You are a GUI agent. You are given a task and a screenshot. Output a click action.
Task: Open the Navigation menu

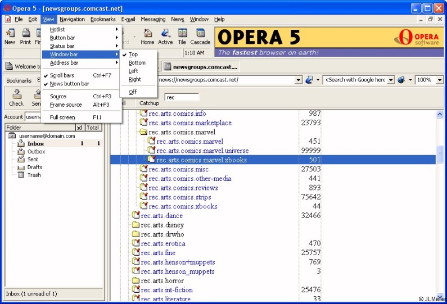(x=72, y=19)
